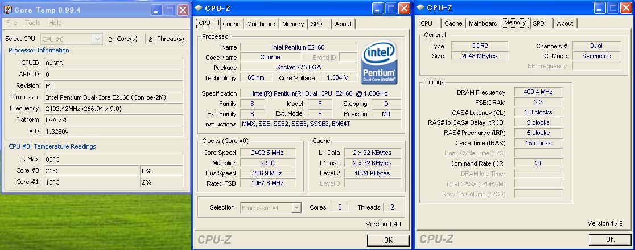
Task: Click the Channels # value Dual
Action: (596, 46)
